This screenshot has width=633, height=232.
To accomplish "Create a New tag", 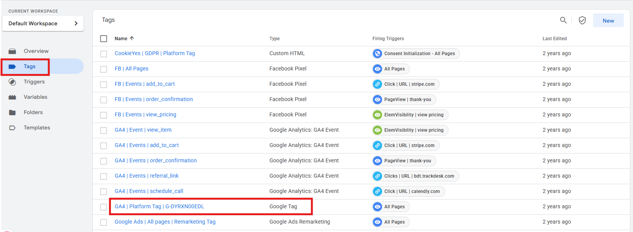I will pos(608,21).
